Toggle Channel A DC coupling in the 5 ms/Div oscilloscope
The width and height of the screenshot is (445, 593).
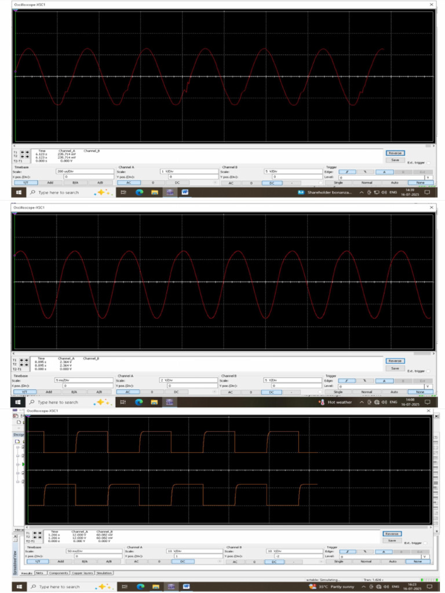tap(176, 392)
